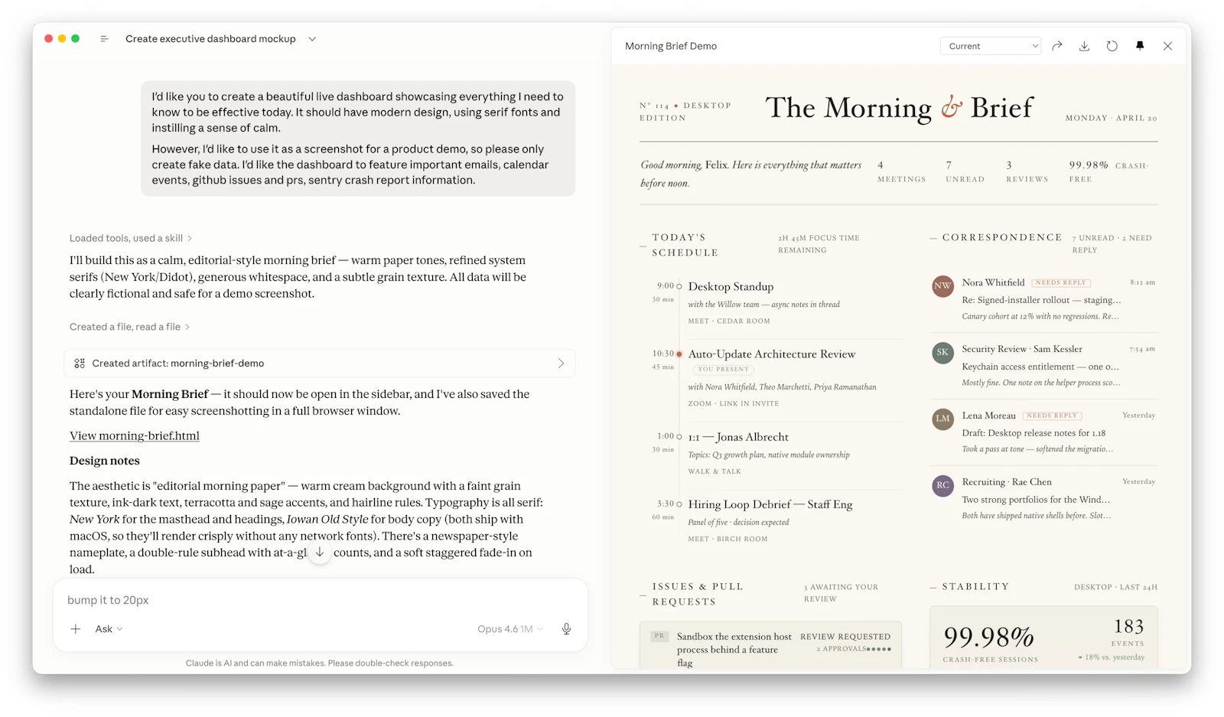This screenshot has width=1224, height=717.
Task: Click the NEEDS REPLY badge on Nora Whitfield
Action: click(1061, 283)
